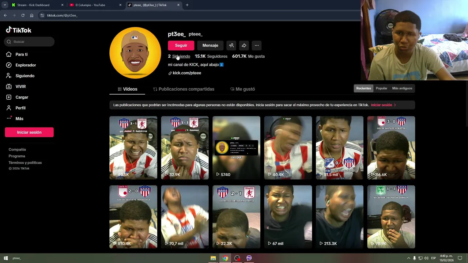The image size is (468, 263).
Task: Close the El Columpio YouTube browser tab
Action: [x=120, y=5]
